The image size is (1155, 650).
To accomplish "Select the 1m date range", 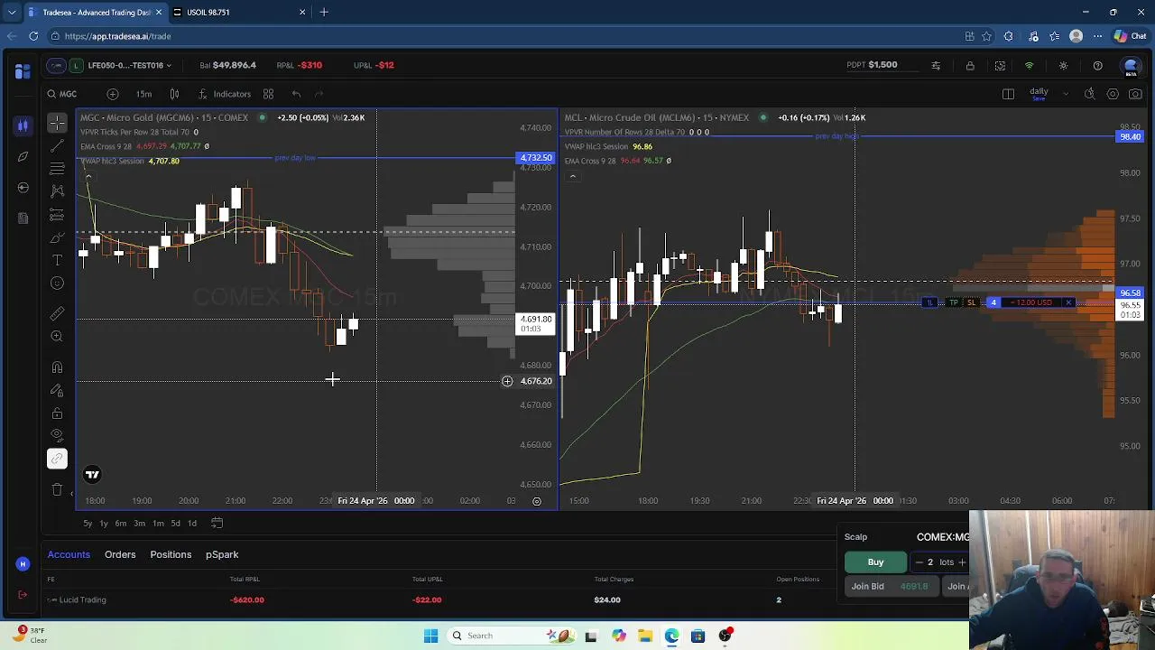I will 158,523.
